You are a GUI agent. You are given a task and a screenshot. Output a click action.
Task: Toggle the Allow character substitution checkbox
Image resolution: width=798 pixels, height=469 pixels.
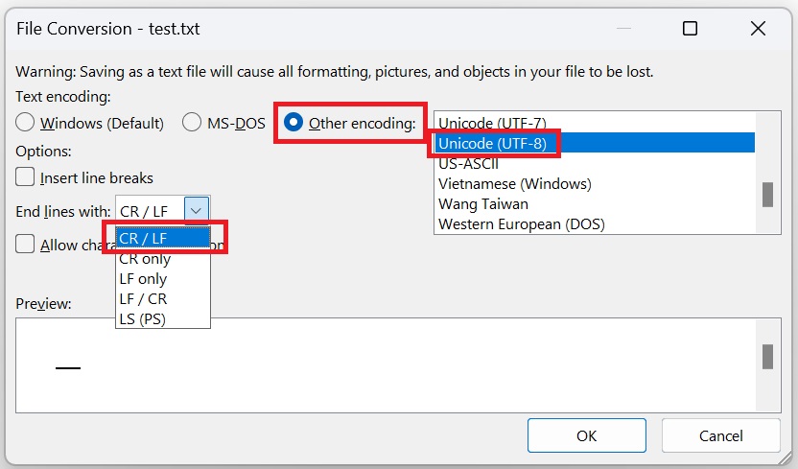26,245
